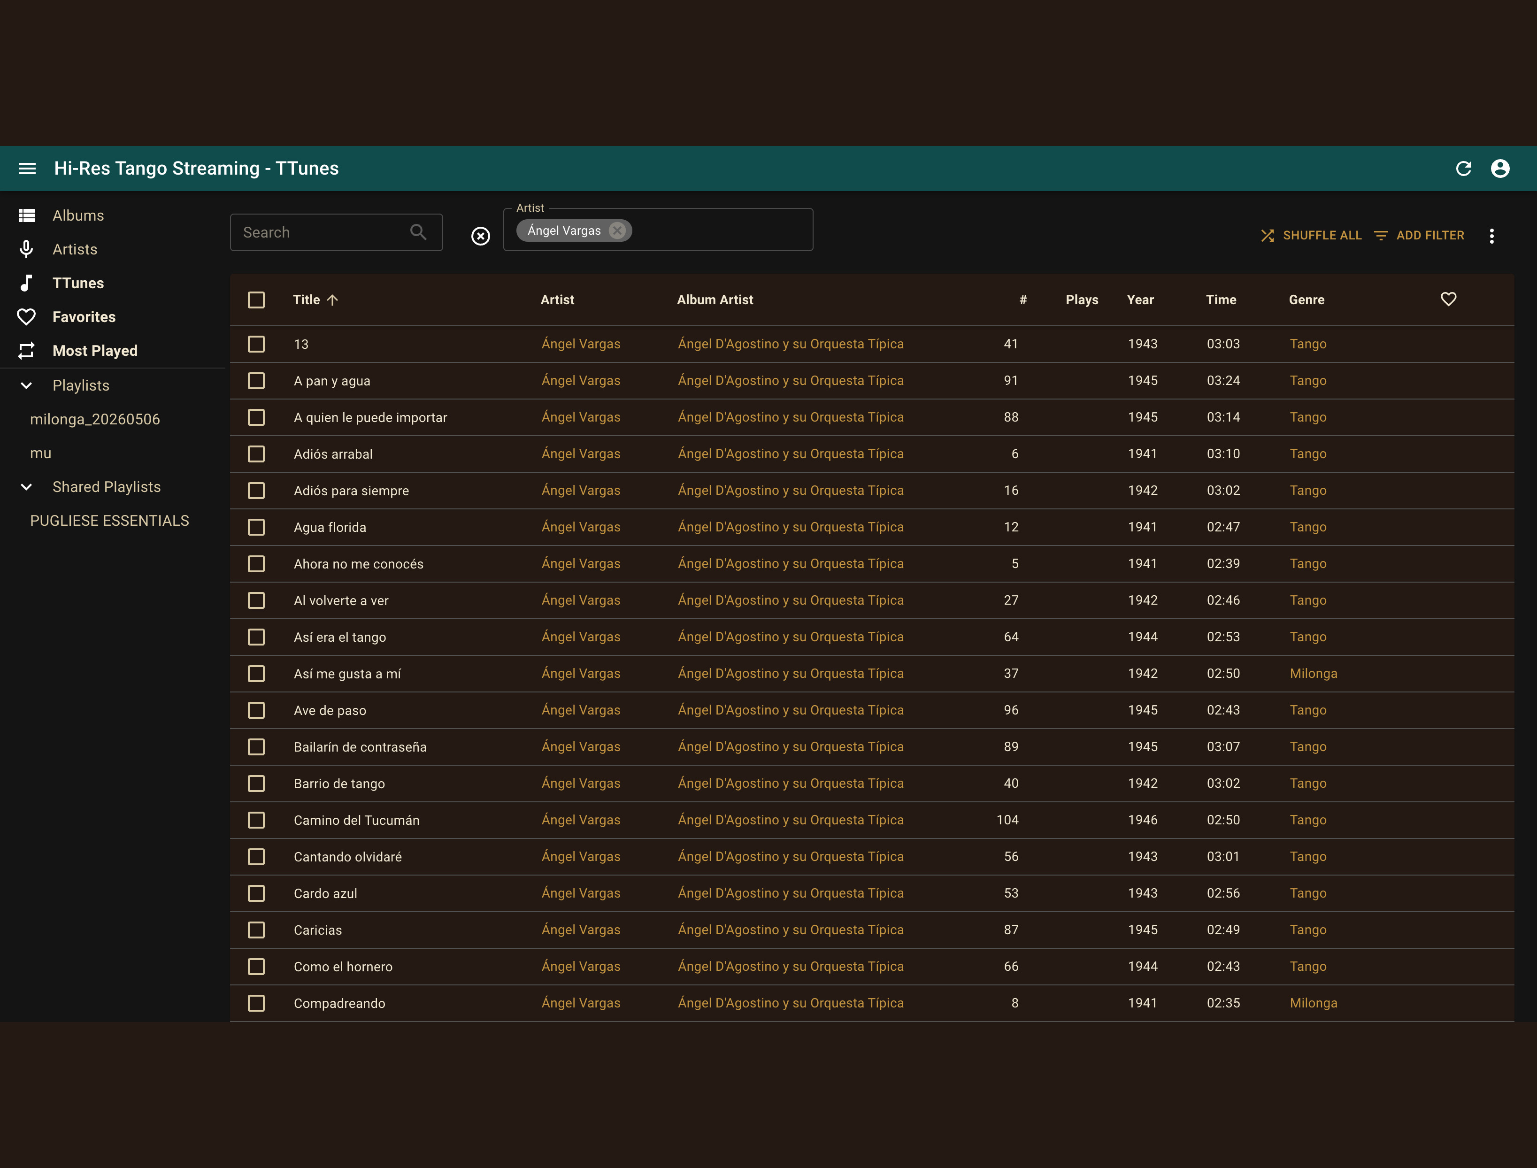Viewport: 1537px width, 1168px height.
Task: Collapse the Shared Playlists section chevron
Action: (x=26, y=487)
